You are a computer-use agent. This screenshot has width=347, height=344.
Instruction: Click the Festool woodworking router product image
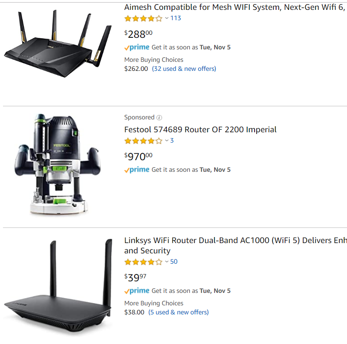click(58, 164)
